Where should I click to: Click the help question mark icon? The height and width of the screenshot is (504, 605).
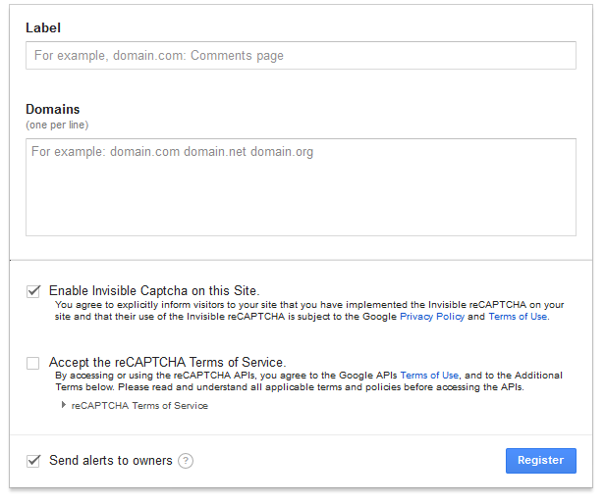[186, 461]
